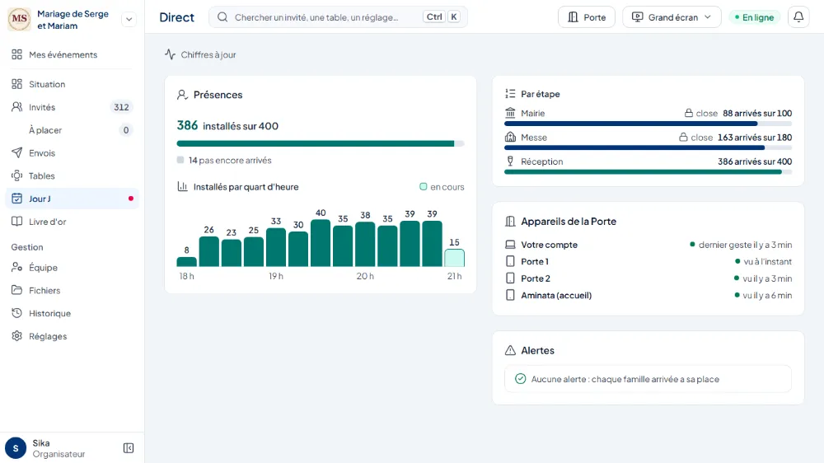Screen dimensions: 824x463
Task: Collapse the sidebar panel icon
Action: click(x=129, y=448)
